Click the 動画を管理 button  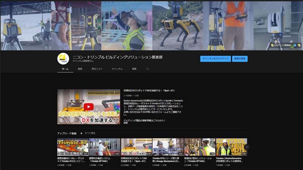point(240,59)
